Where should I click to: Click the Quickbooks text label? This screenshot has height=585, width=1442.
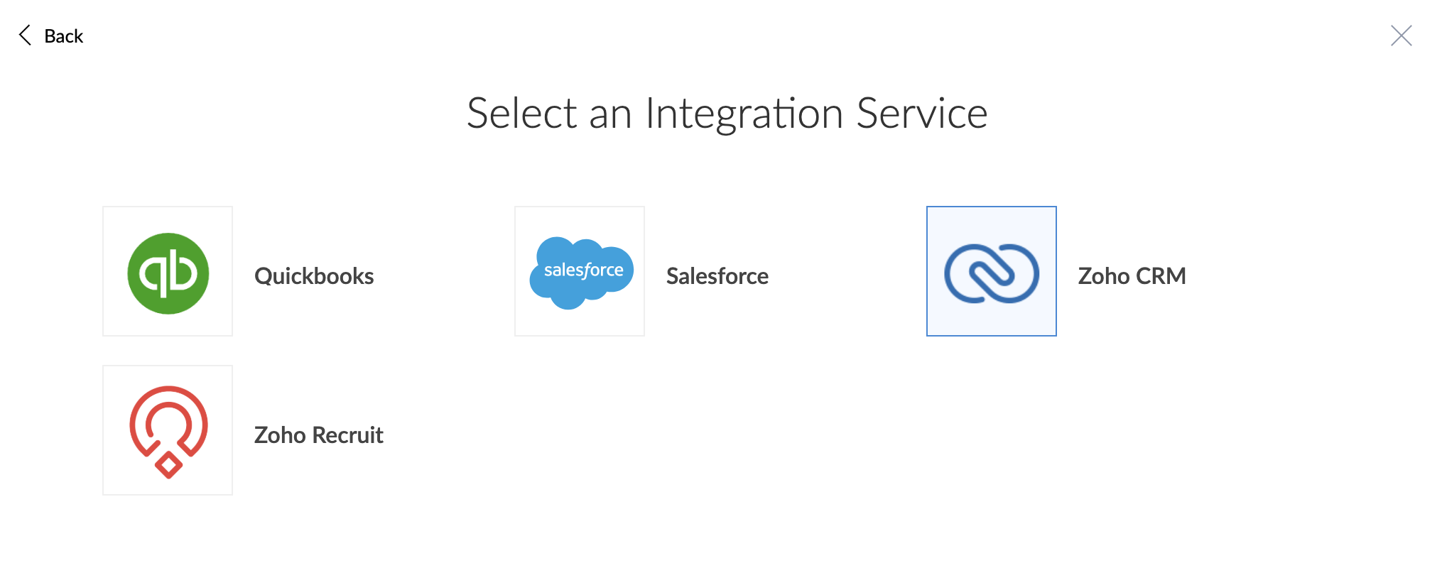point(314,275)
